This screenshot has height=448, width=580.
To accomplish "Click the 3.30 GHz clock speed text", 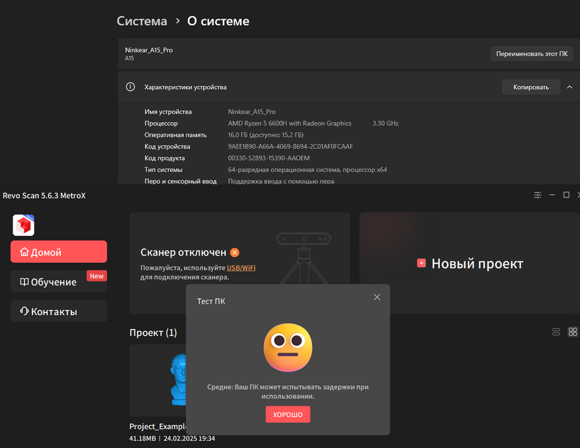I will pyautogui.click(x=386, y=123).
